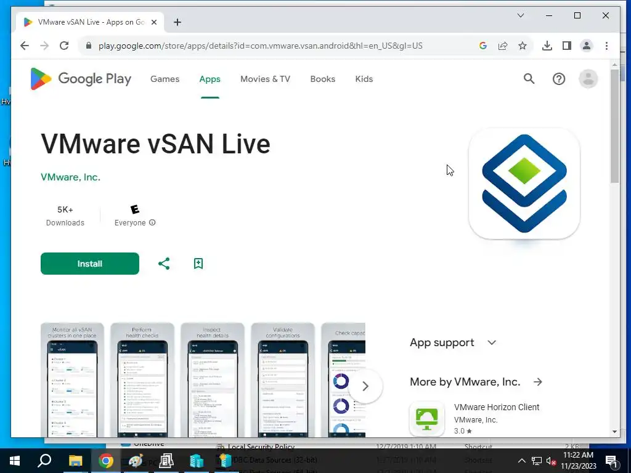The image size is (631, 473).
Task: Open the Paint taskbar icon
Action: click(136, 461)
